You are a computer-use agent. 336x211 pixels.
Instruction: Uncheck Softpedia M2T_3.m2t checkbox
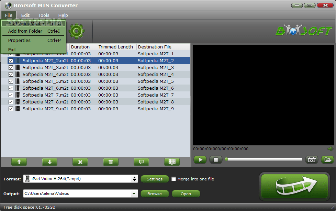point(11,68)
